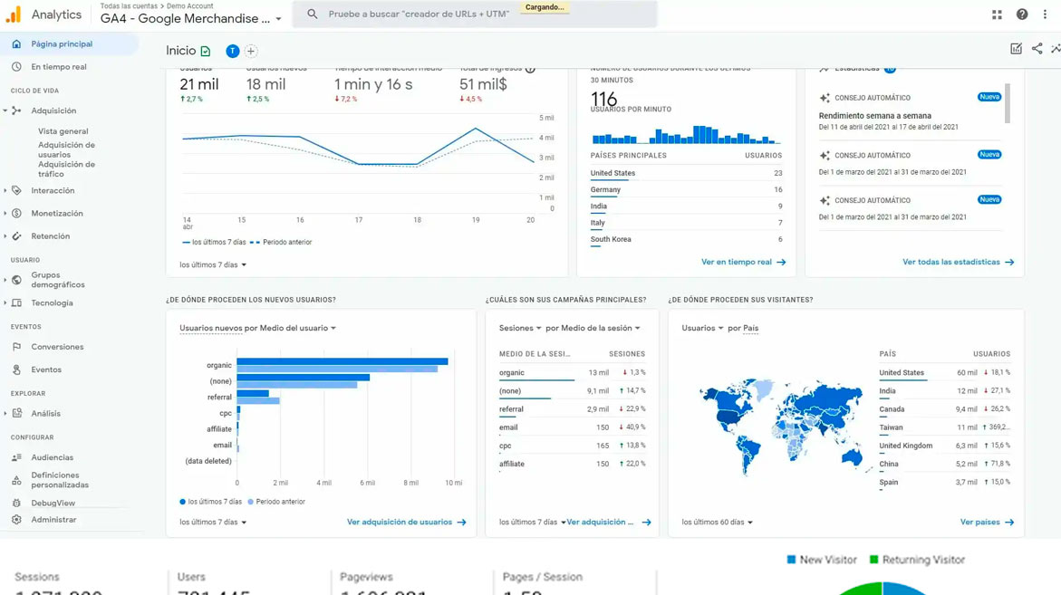Viewport: 1061px width, 595px height.
Task: Select the '21 mil' Usuarios metric
Action: coord(199,85)
